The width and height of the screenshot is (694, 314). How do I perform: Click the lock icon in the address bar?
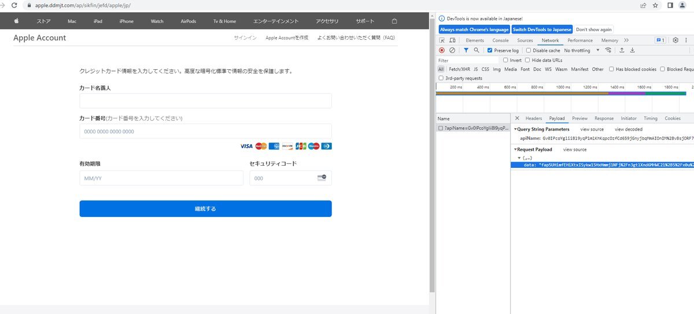click(x=29, y=5)
